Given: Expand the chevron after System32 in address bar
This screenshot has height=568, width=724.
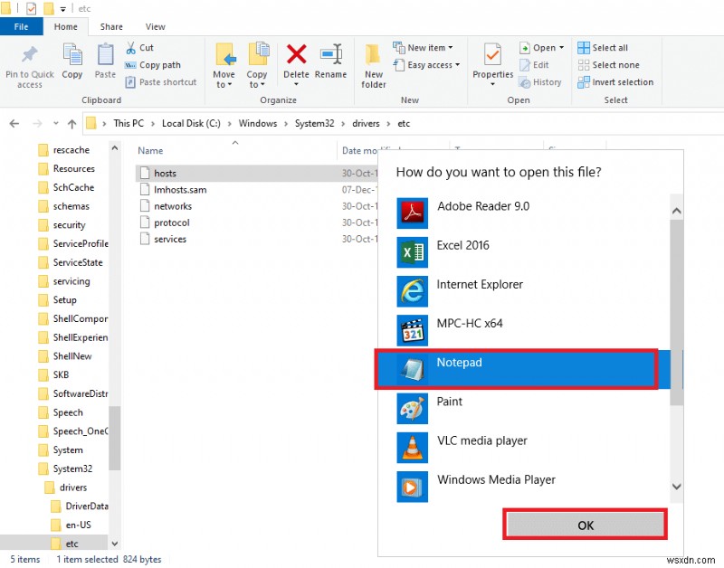Looking at the screenshot, I should pos(343,124).
